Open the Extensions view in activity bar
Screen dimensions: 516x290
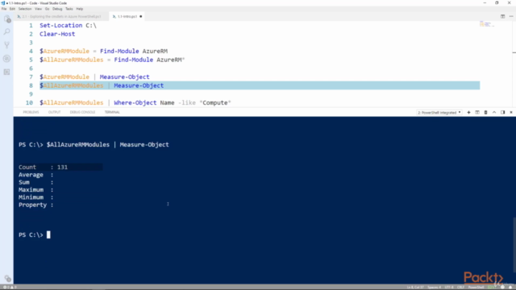coord(7,72)
